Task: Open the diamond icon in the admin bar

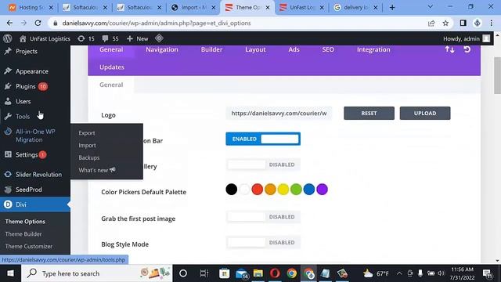Action: 159,38
